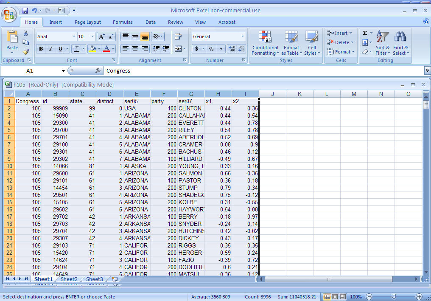Toggle Italic formatting
This screenshot has height=301, width=431.
[x=50, y=49]
